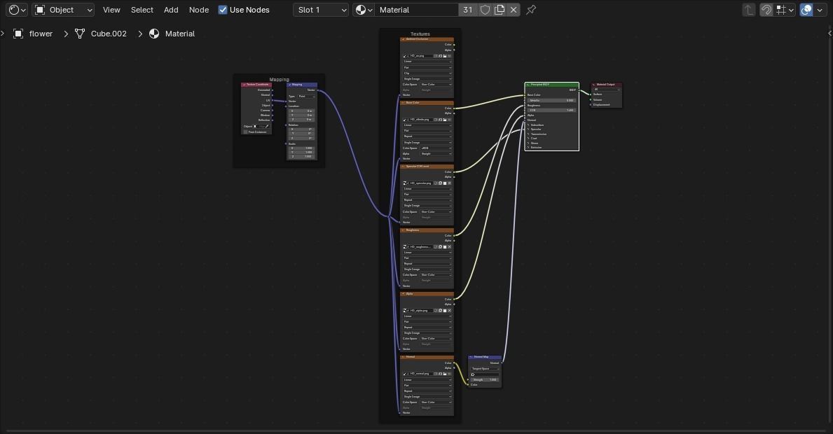Click the HD_ao.png image name field
The width and height of the screenshot is (833, 434).
click(420, 56)
